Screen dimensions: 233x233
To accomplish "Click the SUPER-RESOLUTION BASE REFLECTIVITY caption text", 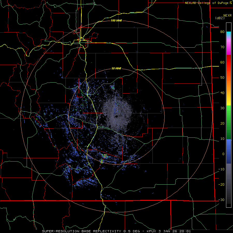I will (82, 231).
